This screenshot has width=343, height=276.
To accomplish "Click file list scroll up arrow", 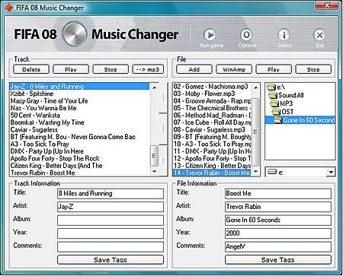I will pos(256,87).
